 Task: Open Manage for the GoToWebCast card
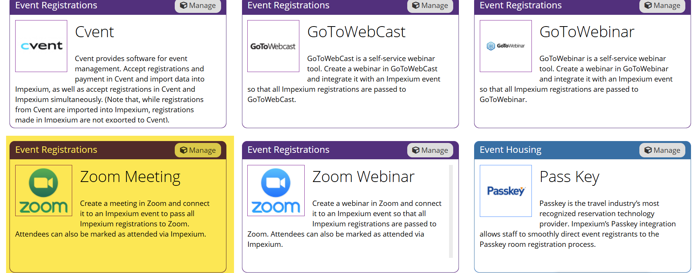[430, 6]
